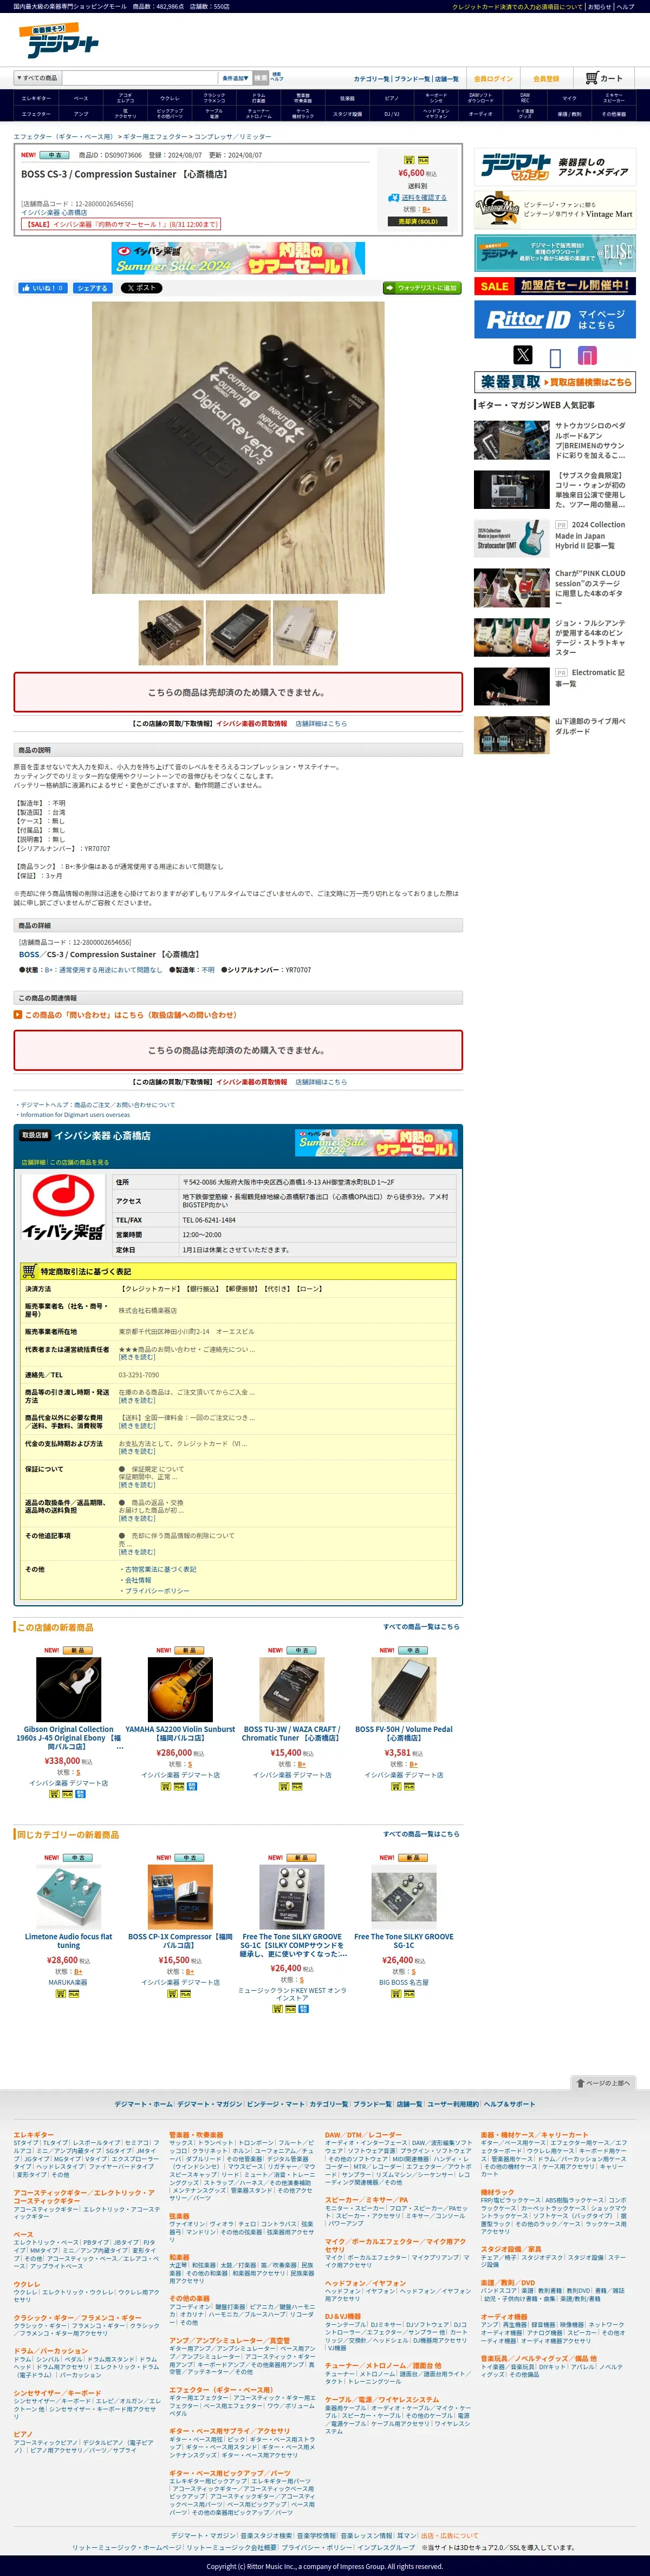Select the Bass category tab
The image size is (650, 2576).
(x=81, y=98)
